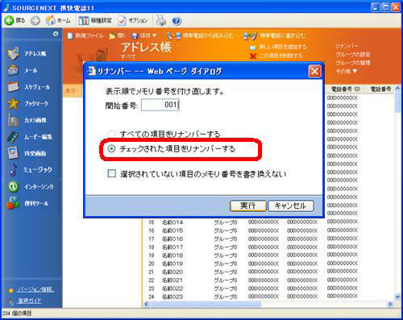Click the printer icon in toolbar

click(x=161, y=20)
